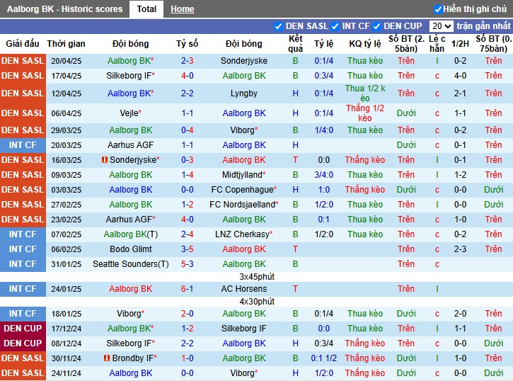Screen dimensions: 513x381
Task: Click the 3x45phút note
Action: pos(257,277)
